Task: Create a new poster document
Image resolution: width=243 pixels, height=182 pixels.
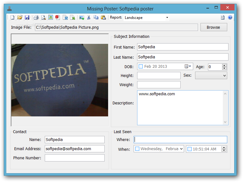Action: (12, 17)
